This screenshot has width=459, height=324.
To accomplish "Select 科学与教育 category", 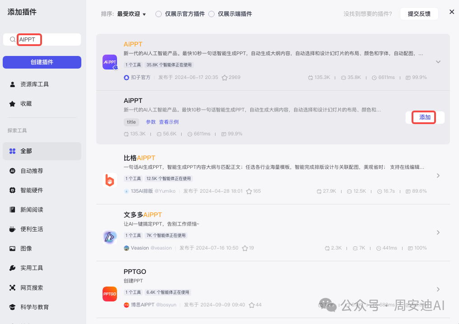I will pos(42,307).
